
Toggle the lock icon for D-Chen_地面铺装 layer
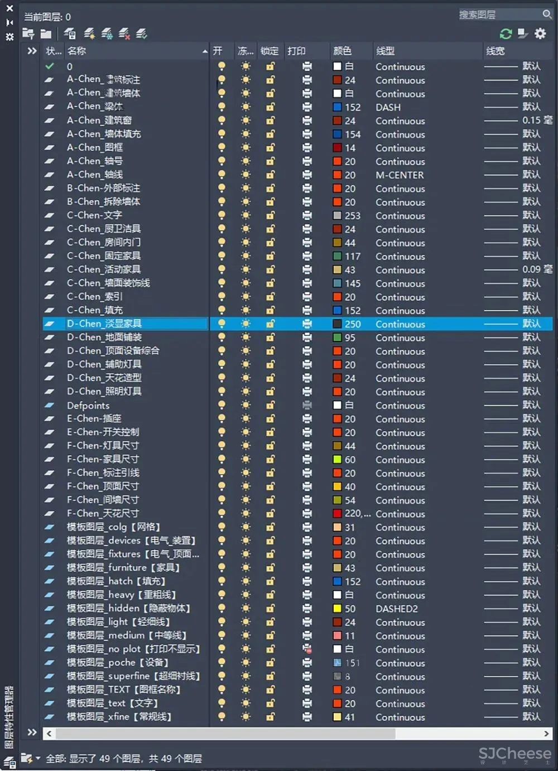(x=270, y=338)
